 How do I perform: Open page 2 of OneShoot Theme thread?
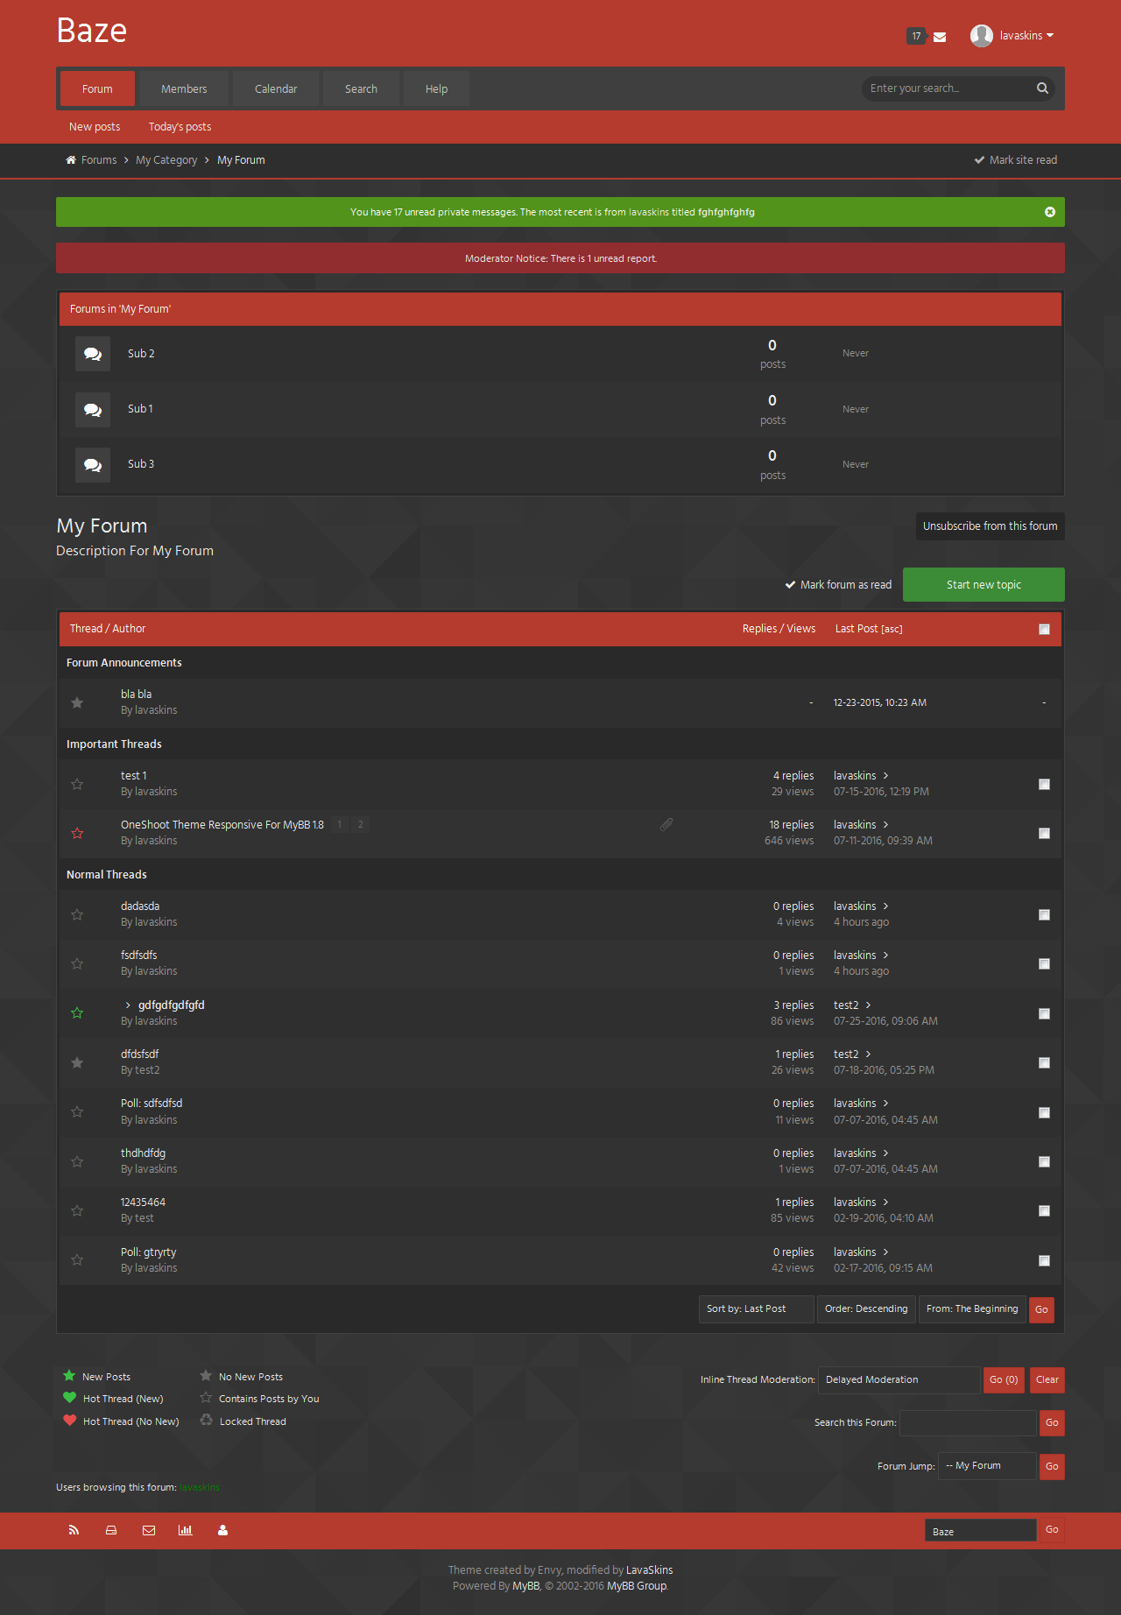(360, 824)
